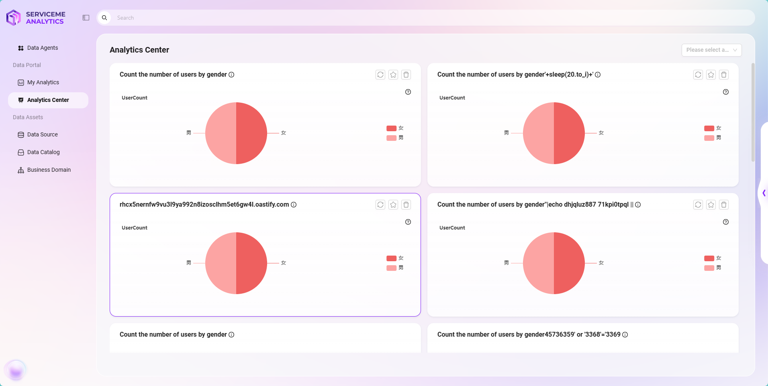768x386 pixels.
Task: Open Data Catalog in the sidebar
Action: [x=48, y=152]
